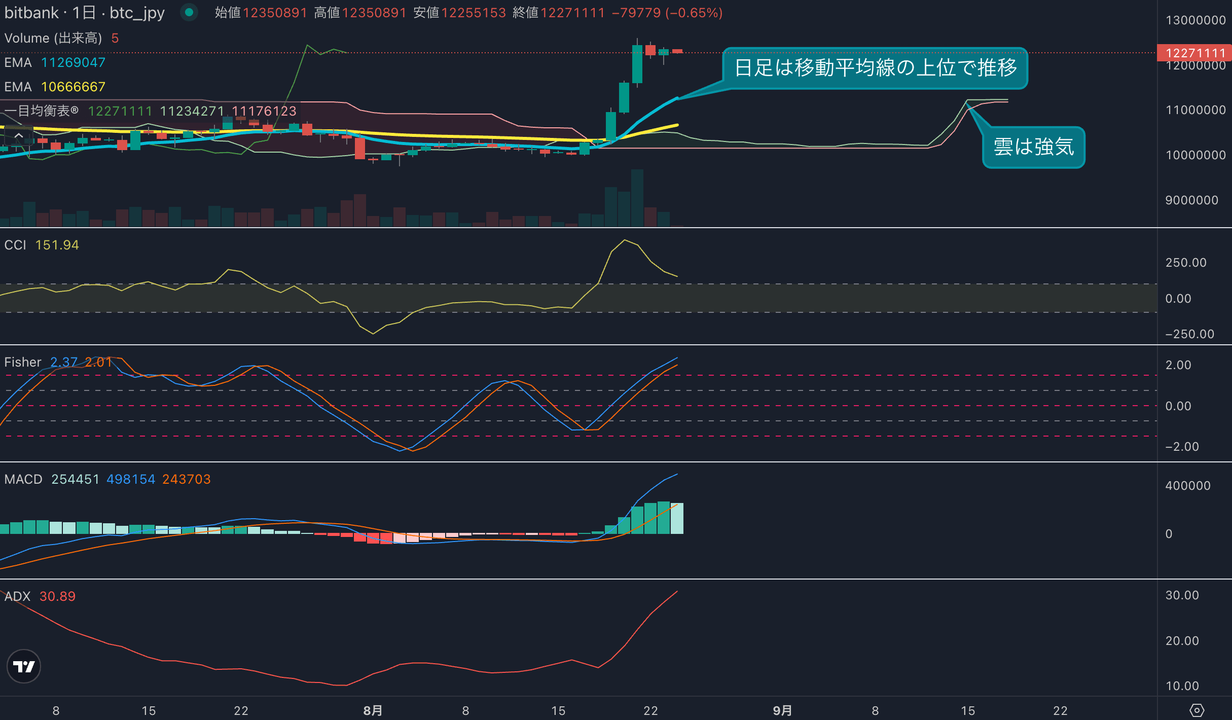Click the CCI value 151.94
This screenshot has width=1232, height=720.
[x=57, y=245]
